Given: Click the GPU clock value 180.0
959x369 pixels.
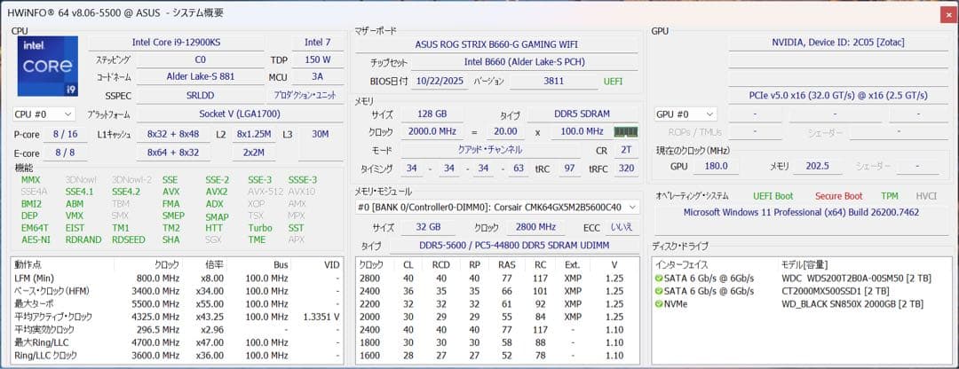Looking at the screenshot, I should 717,166.
